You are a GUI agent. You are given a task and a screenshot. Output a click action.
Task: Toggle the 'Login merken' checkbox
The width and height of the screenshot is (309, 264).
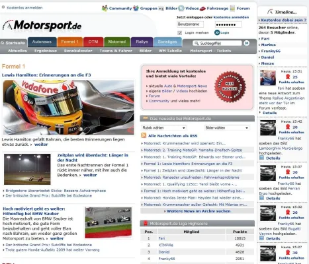tap(180, 33)
